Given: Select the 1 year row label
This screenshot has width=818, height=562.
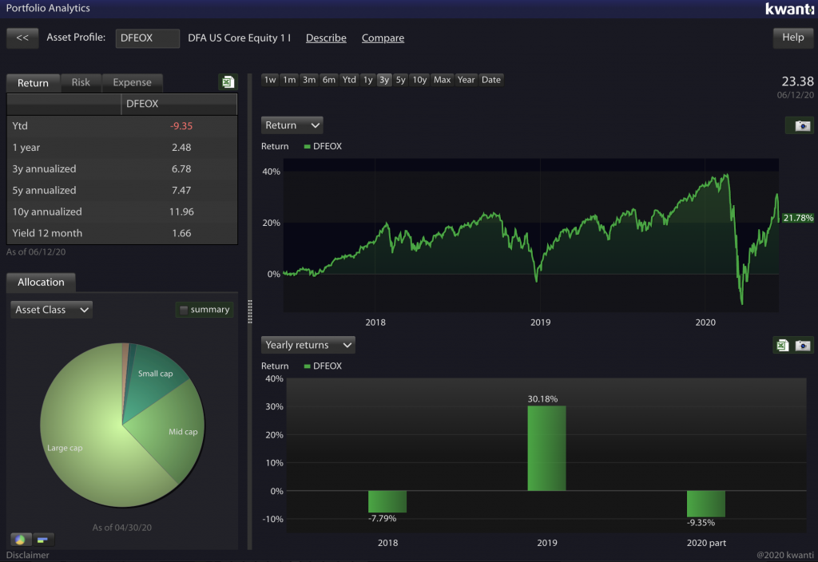Looking at the screenshot, I should pos(26,148).
